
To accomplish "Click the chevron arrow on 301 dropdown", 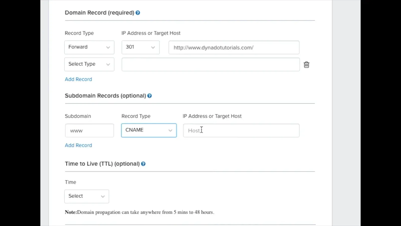I will 153,47.
